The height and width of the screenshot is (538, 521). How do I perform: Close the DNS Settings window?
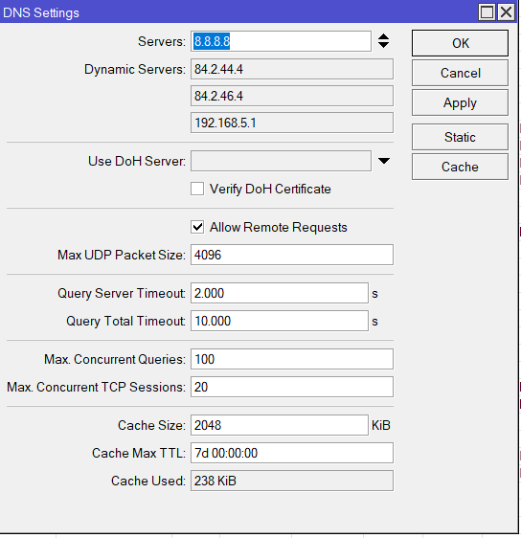point(507,12)
